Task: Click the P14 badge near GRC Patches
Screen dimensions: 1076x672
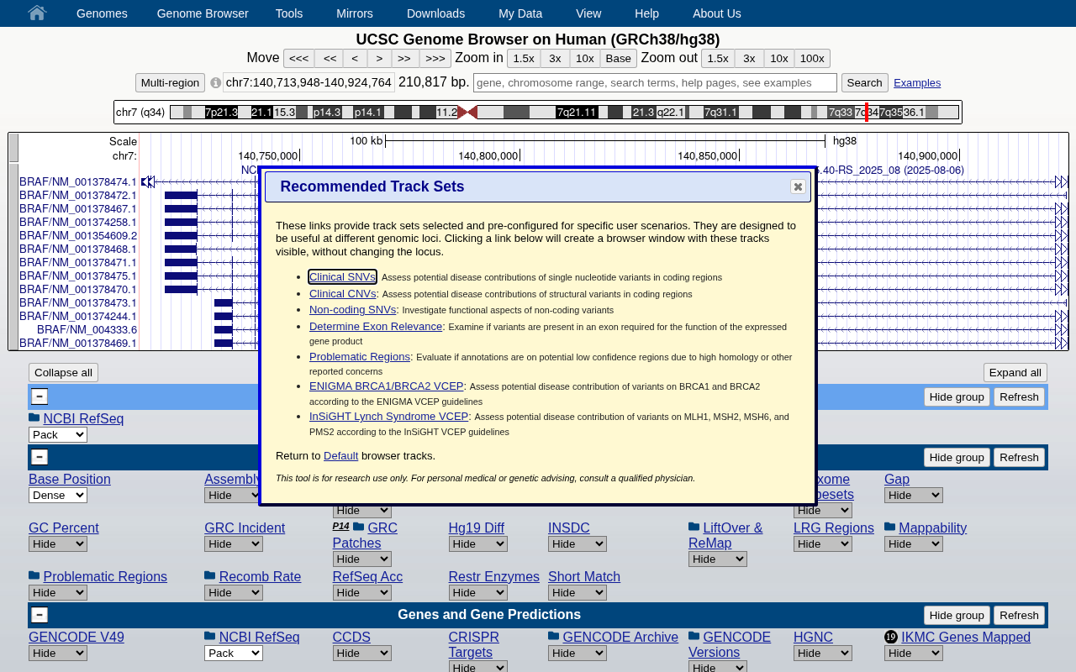Action: tap(340, 526)
